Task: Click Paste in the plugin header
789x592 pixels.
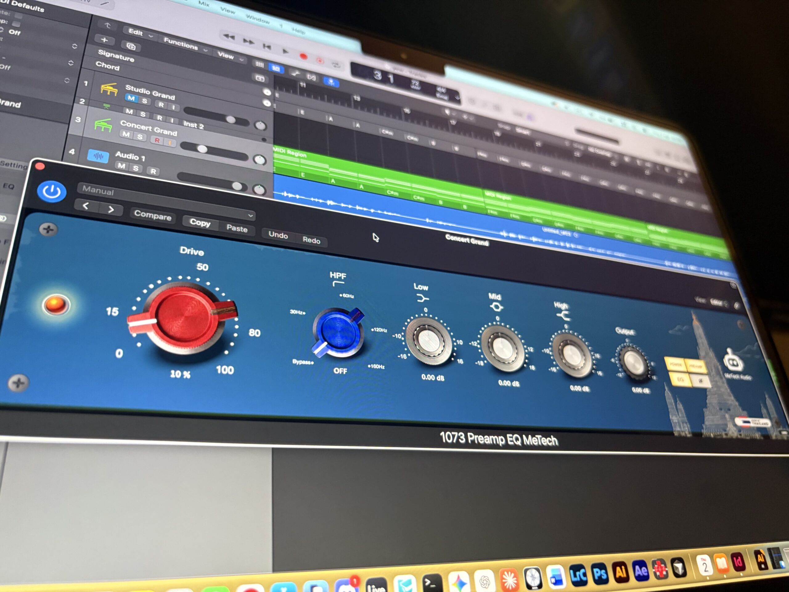Action: [237, 228]
